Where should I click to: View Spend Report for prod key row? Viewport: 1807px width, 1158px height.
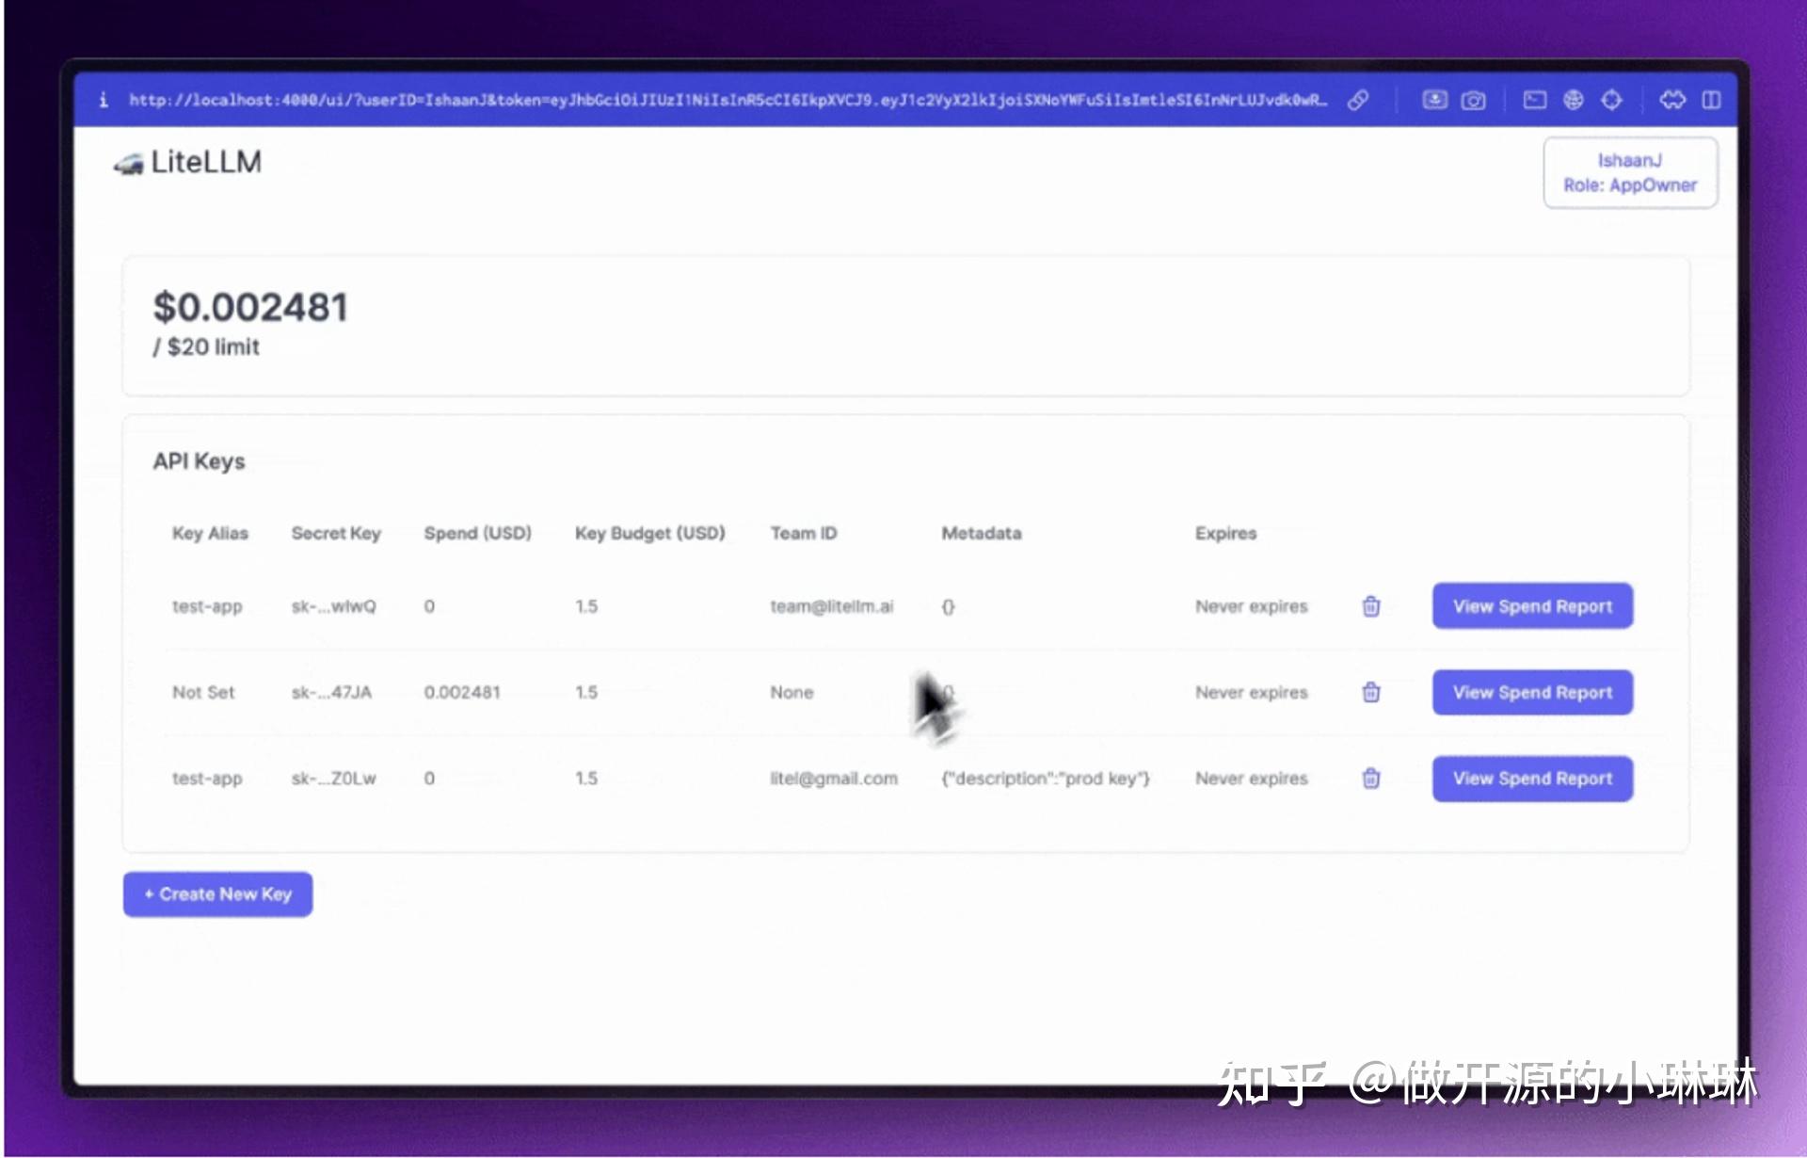1531,779
